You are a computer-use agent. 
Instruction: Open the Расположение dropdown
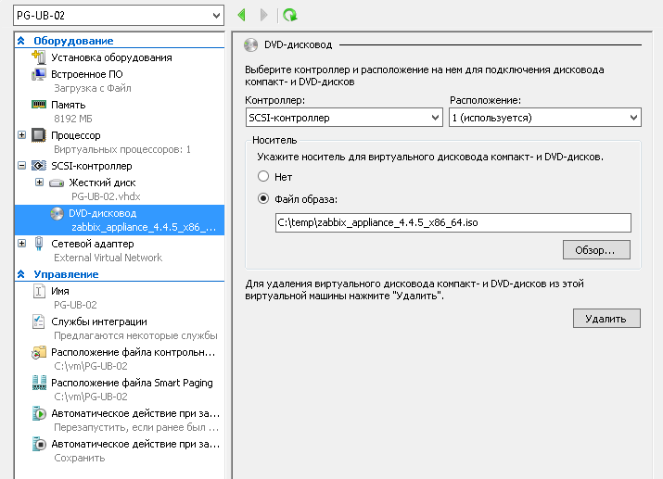click(x=545, y=118)
